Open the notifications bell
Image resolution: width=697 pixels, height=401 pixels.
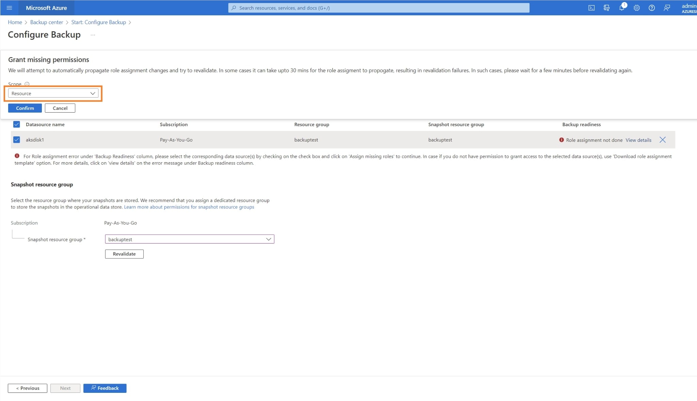click(621, 8)
